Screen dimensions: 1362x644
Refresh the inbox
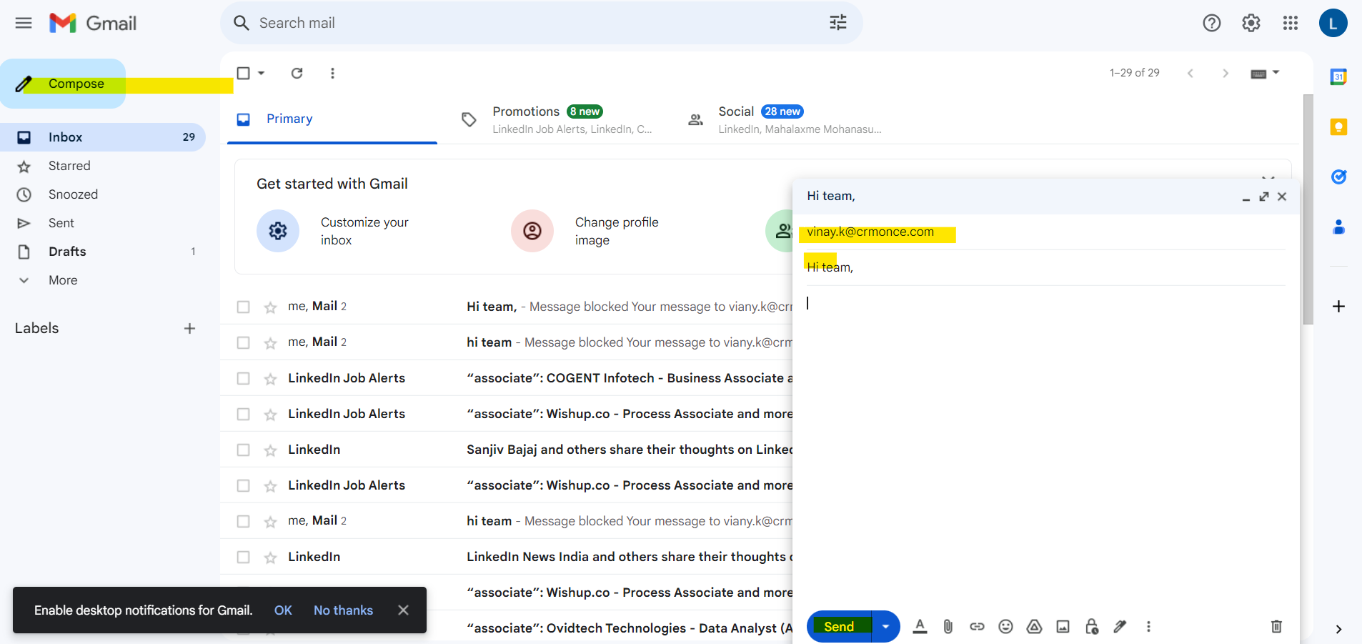click(x=297, y=73)
